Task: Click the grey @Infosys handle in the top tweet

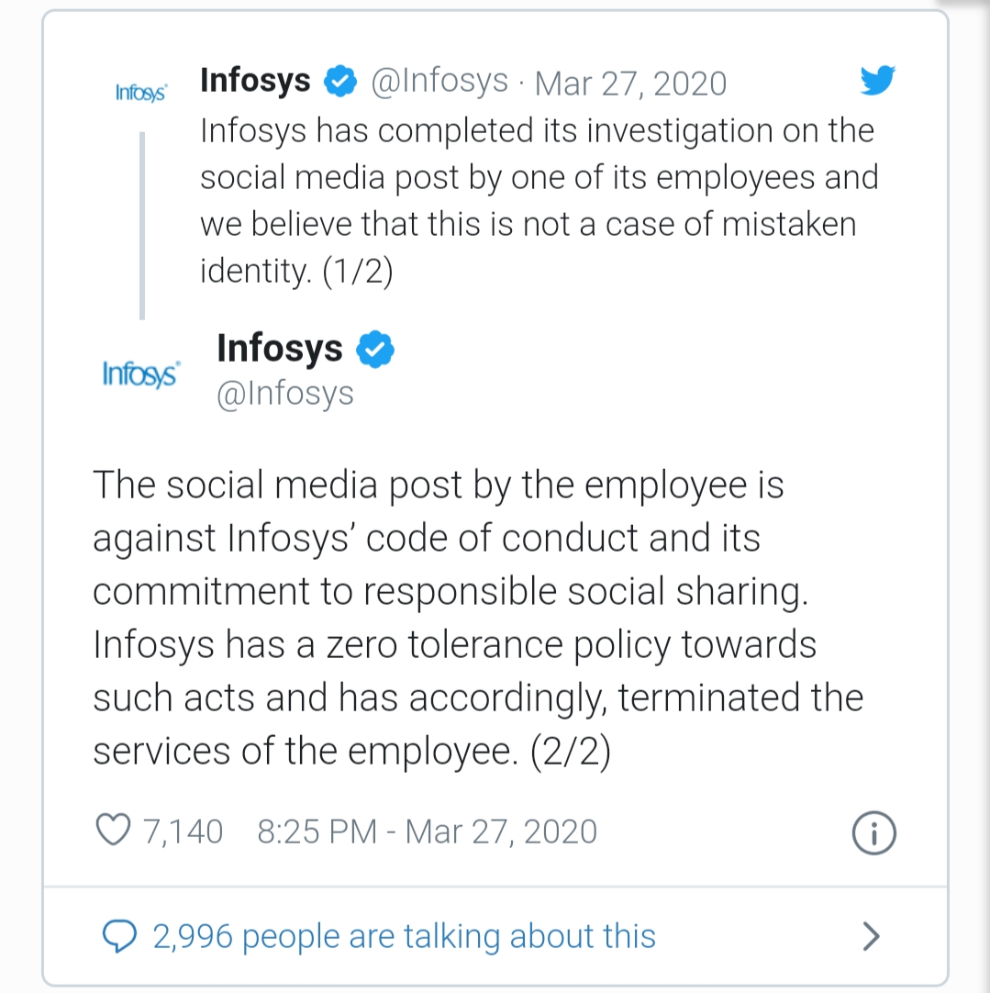Action: [x=439, y=81]
